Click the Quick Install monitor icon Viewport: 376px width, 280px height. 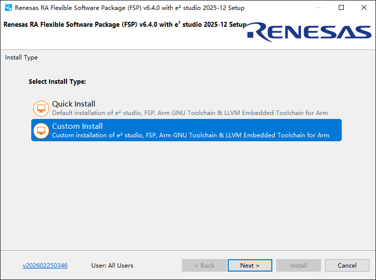(41, 109)
